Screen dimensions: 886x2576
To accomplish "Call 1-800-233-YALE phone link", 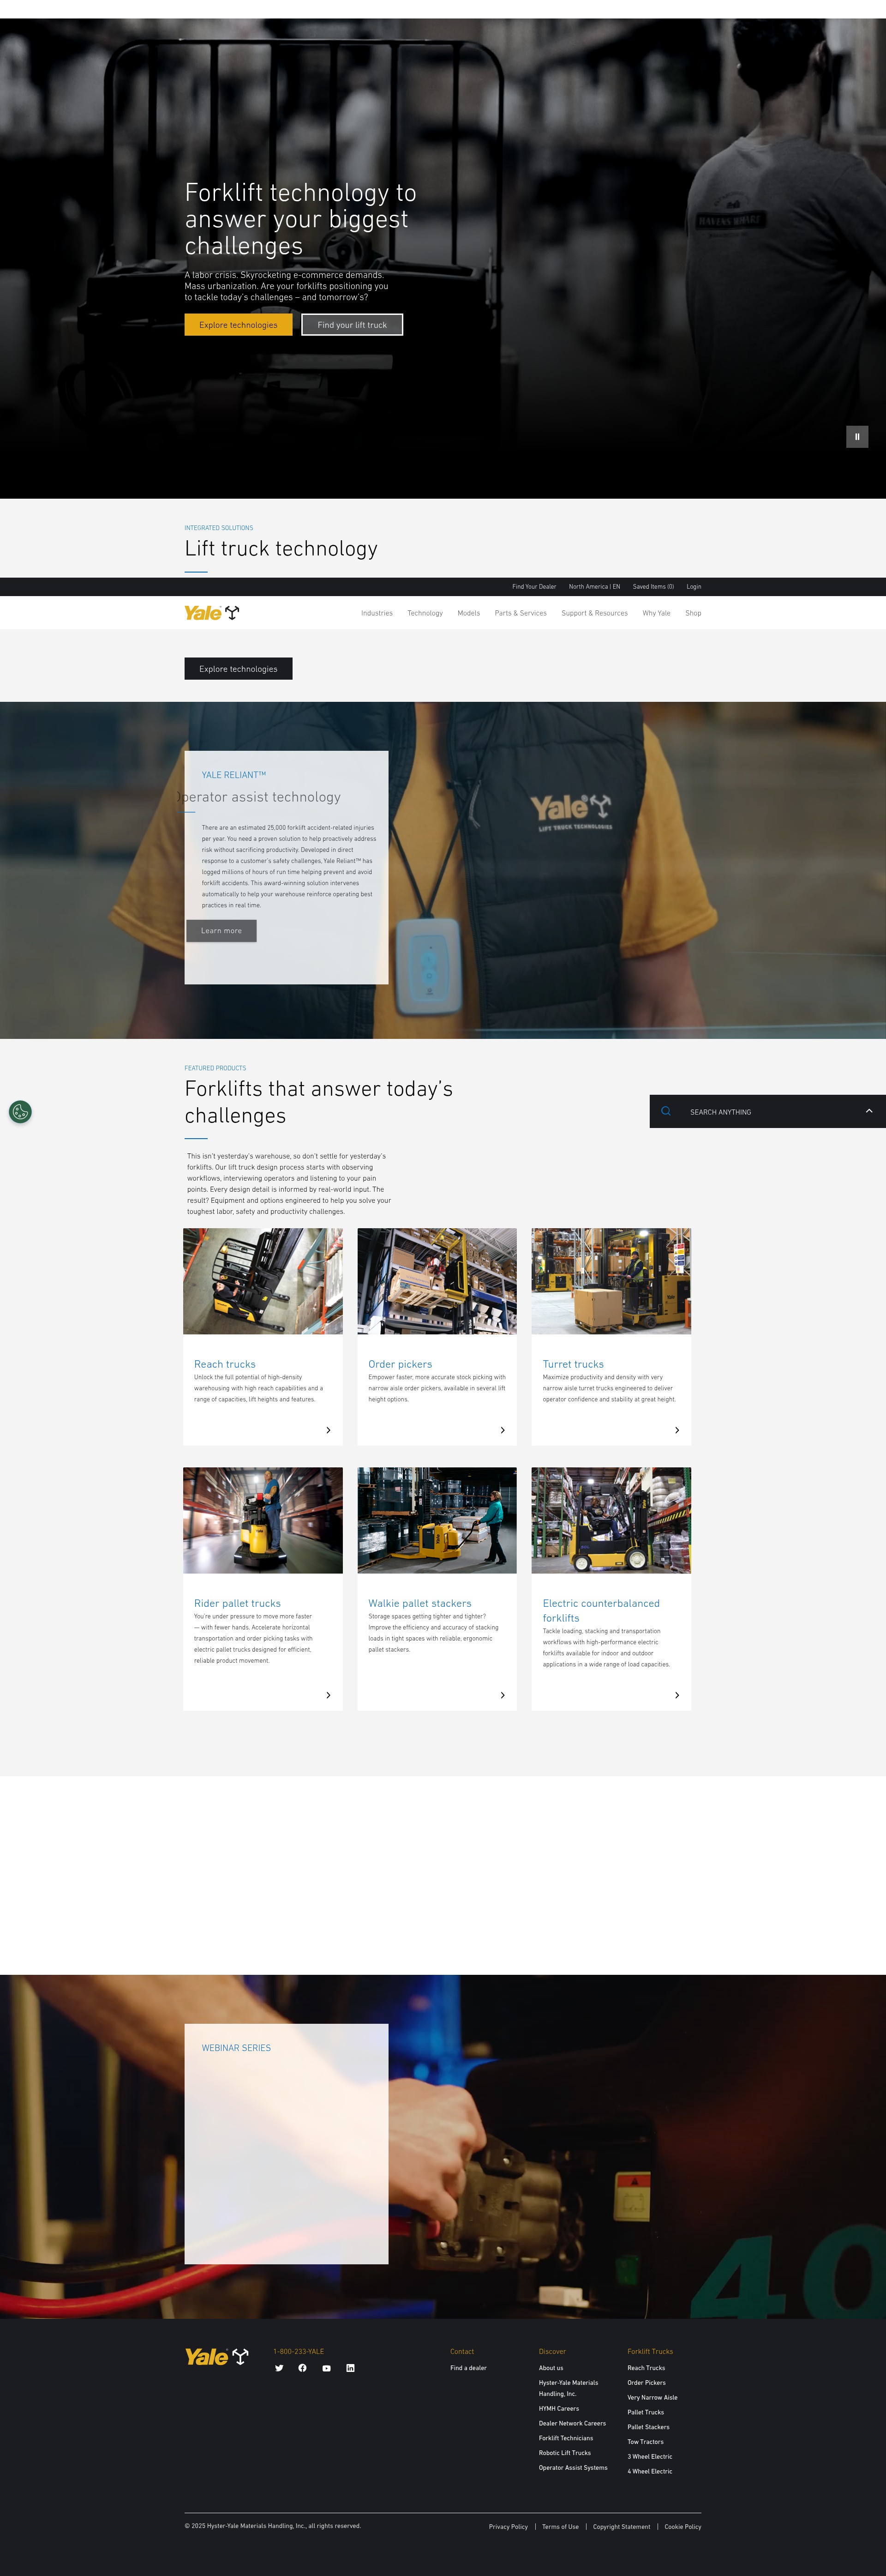I will coord(299,2351).
